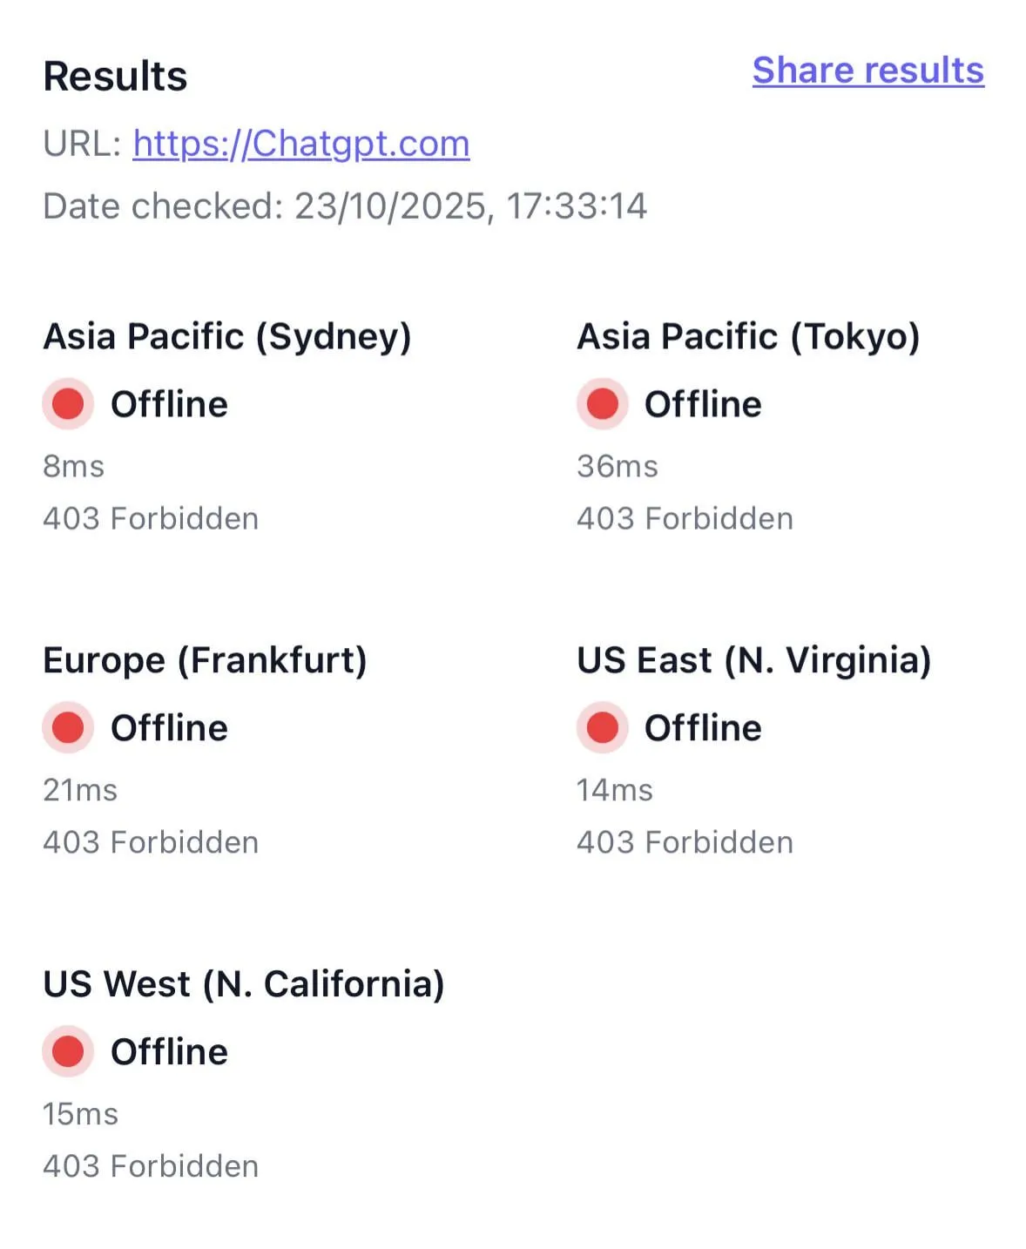This screenshot has height=1249, width=1026.
Task: Select the US West (N. California) heading
Action: pyautogui.click(x=244, y=984)
